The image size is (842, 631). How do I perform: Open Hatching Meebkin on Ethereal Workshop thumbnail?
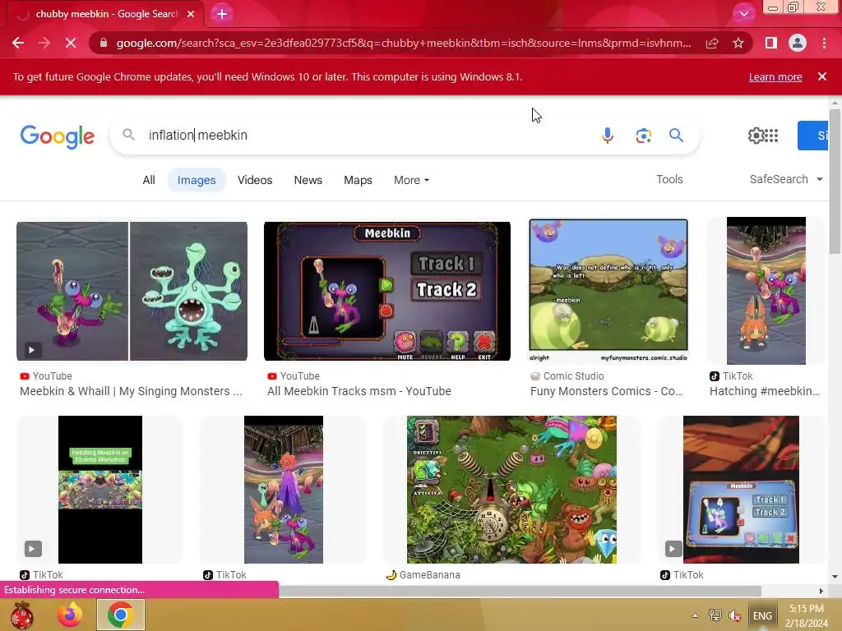[99, 490]
